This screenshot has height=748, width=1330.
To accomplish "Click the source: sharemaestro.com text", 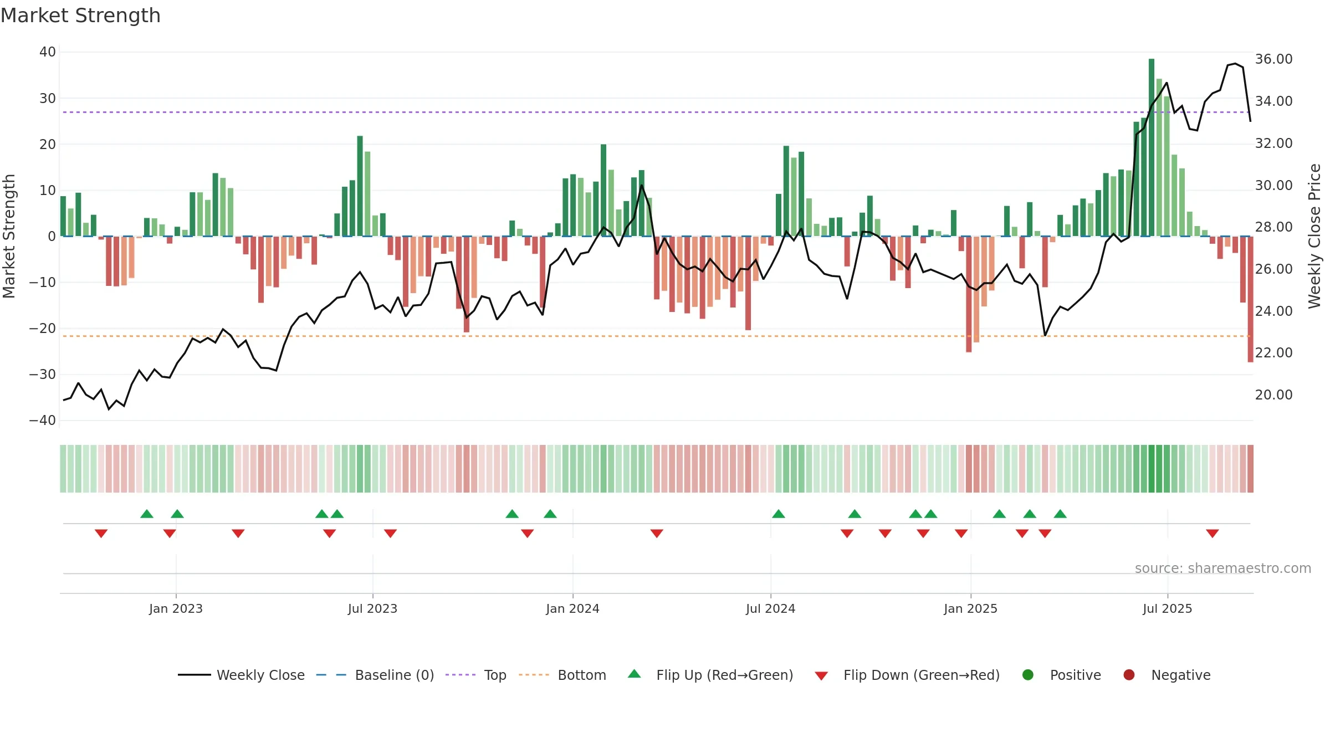I will (x=1223, y=568).
